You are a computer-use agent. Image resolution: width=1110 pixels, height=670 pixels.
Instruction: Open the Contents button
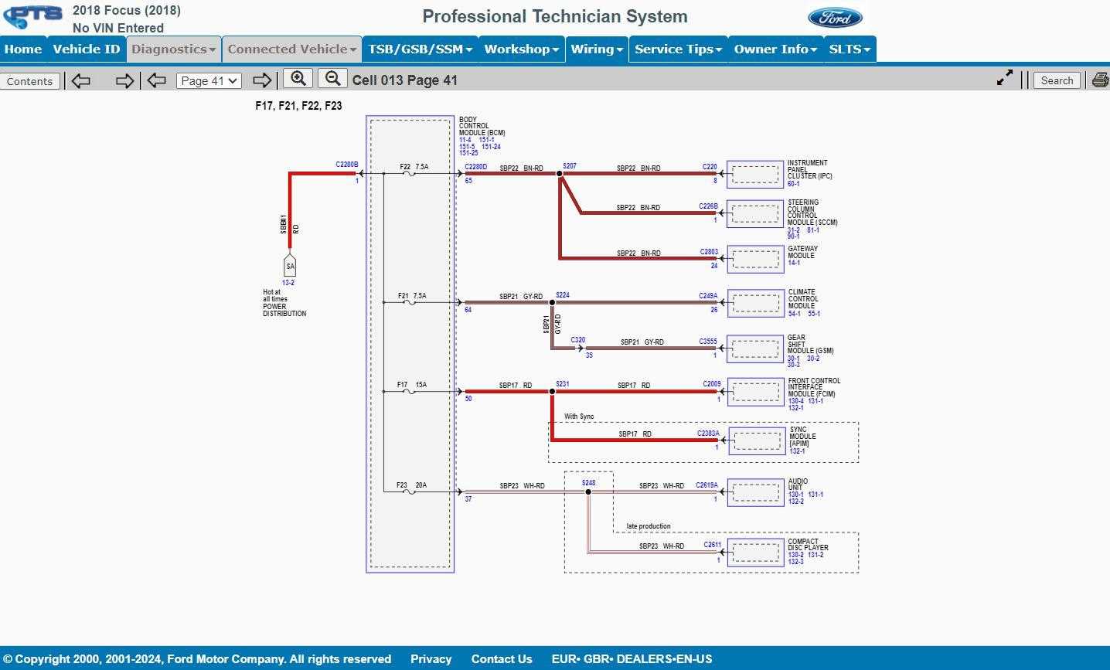click(x=29, y=81)
